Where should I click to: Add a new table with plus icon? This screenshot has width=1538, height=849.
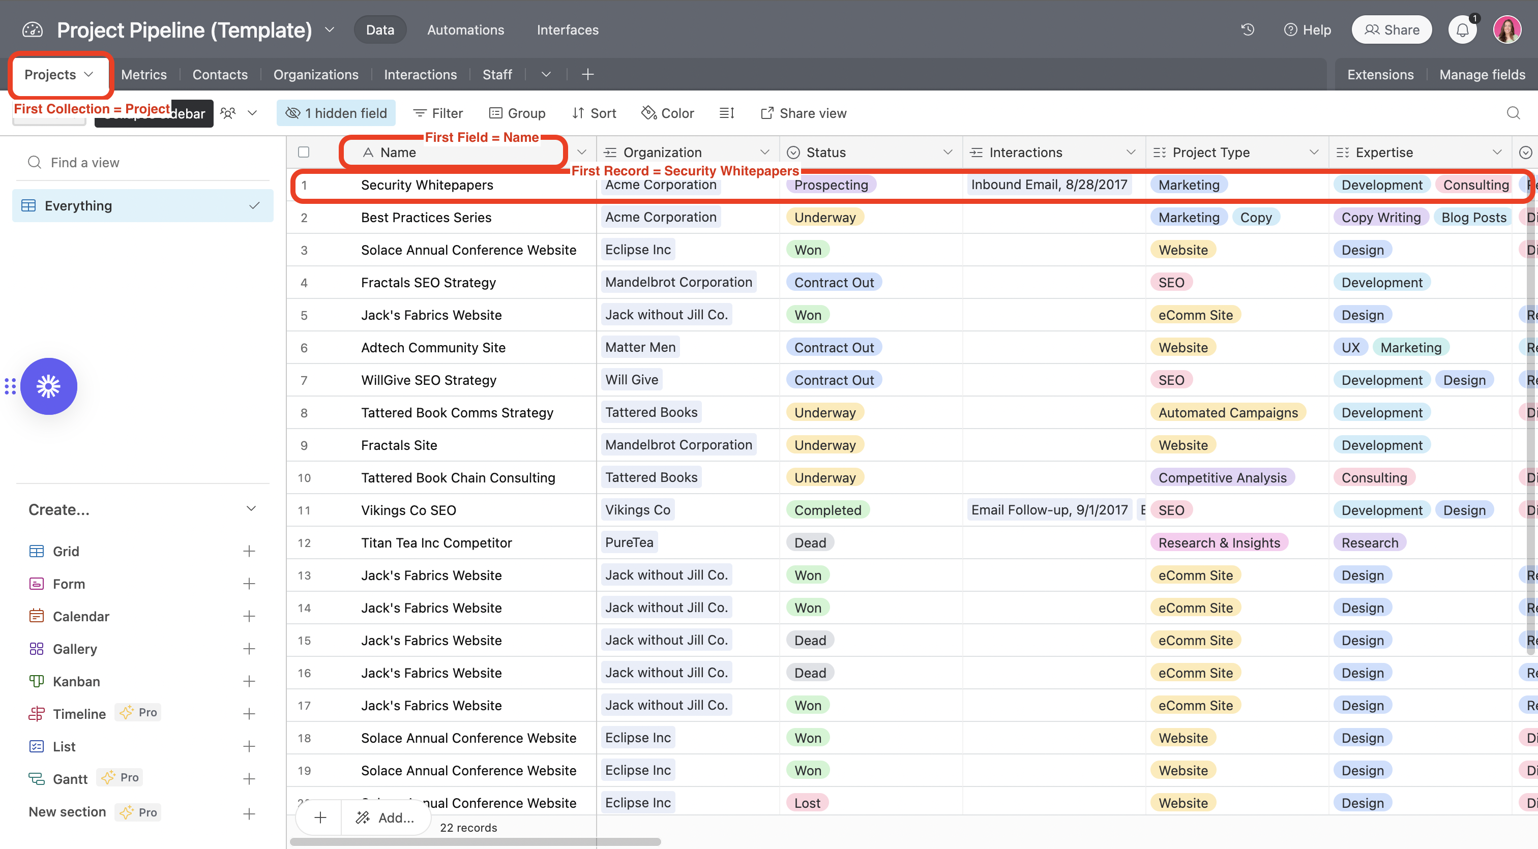click(587, 75)
